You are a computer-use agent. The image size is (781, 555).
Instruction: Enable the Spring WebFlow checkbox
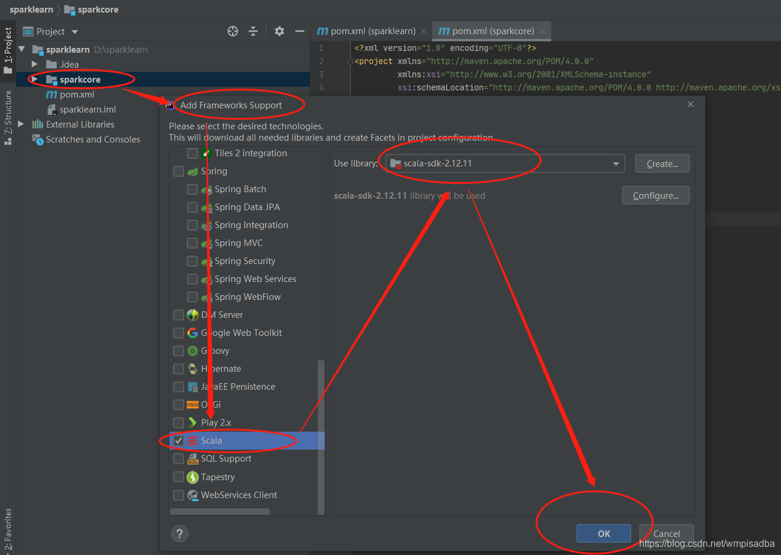192,297
